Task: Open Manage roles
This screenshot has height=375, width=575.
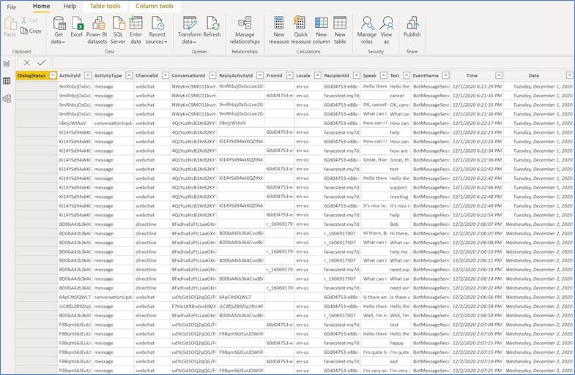Action: tap(367, 23)
